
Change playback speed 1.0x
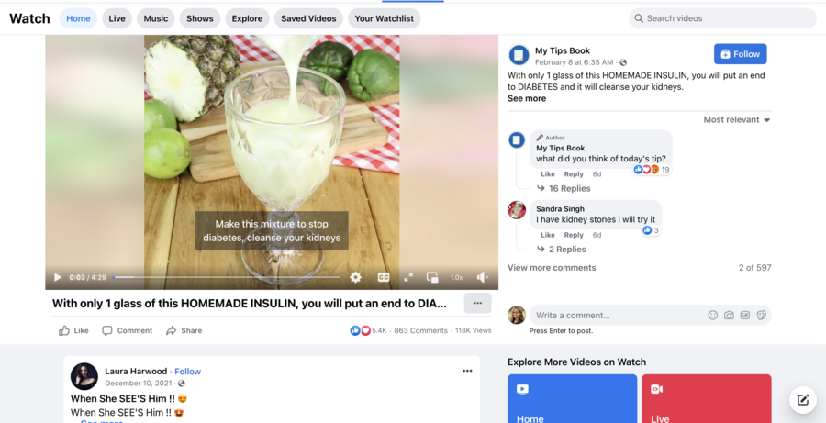pyautogui.click(x=456, y=277)
